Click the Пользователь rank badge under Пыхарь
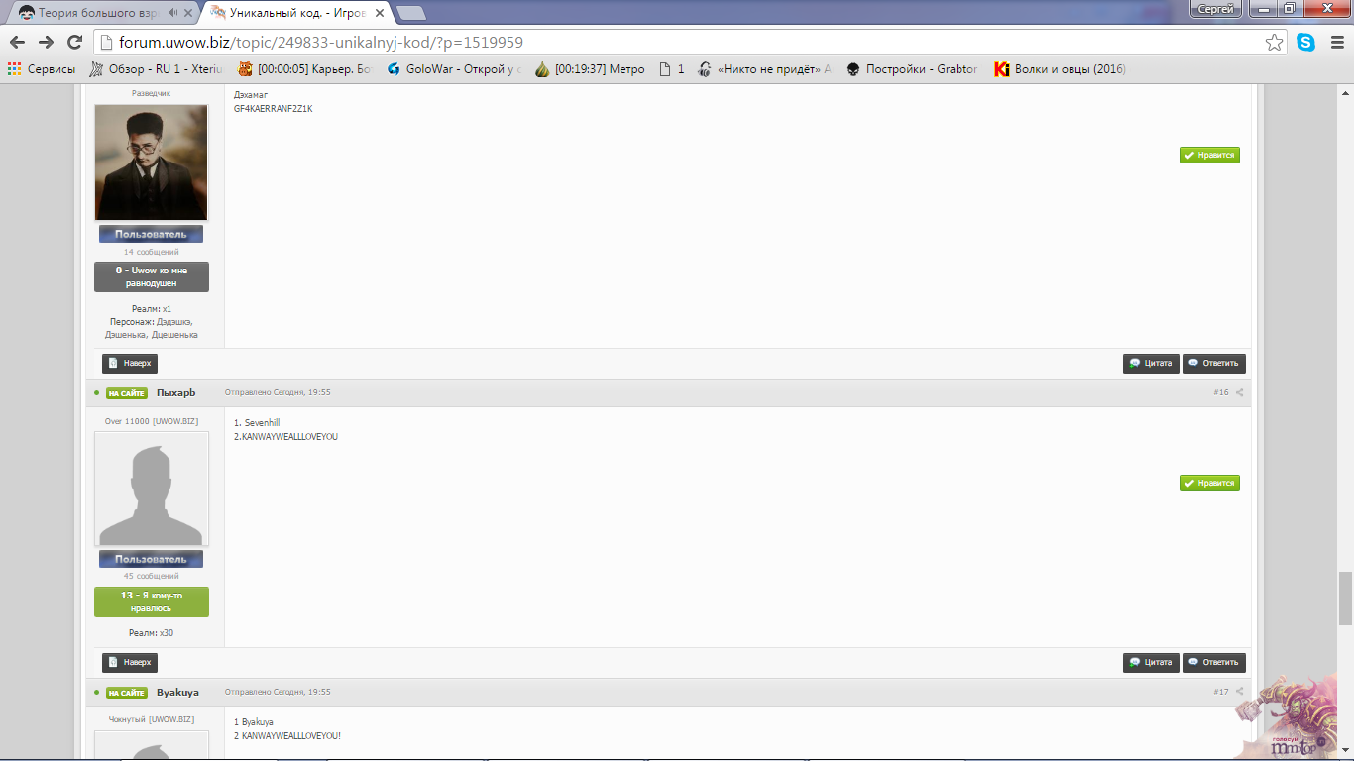Screen dimensions: 1354x761 pos(151,559)
